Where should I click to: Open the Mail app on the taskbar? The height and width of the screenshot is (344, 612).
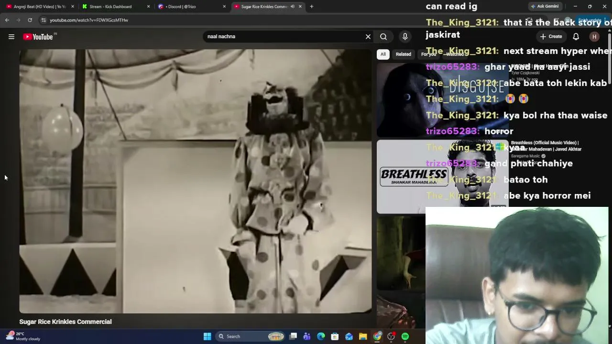pos(349,336)
